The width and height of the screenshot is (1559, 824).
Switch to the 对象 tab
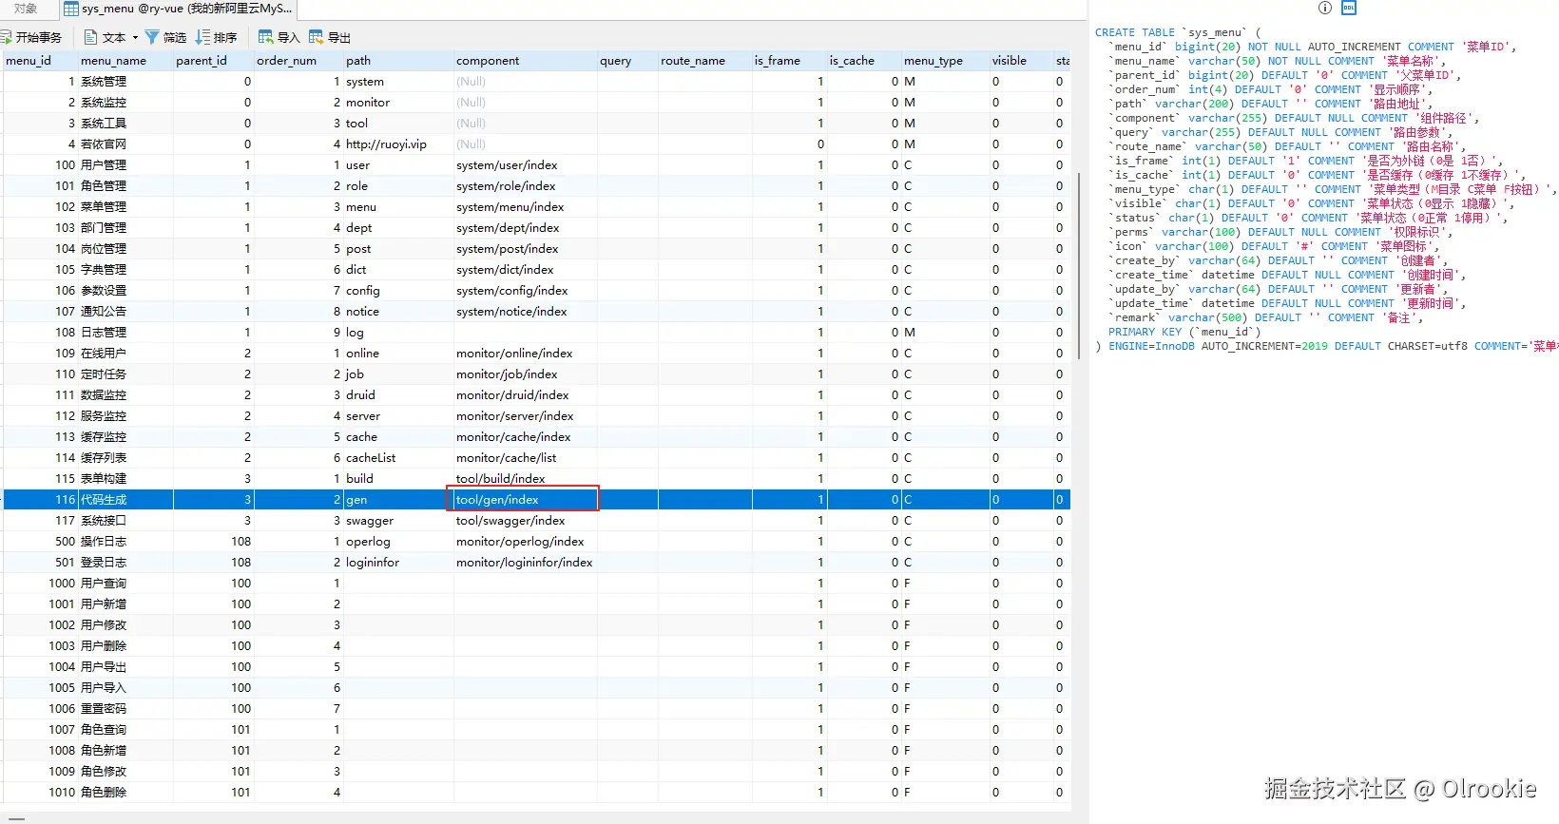(26, 9)
